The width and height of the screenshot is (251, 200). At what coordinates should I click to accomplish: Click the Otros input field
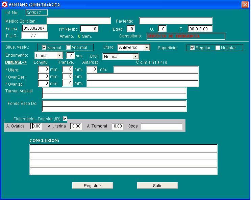161,126
